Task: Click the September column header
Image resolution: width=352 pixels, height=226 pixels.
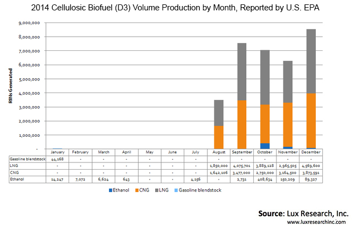Action: click(242, 152)
